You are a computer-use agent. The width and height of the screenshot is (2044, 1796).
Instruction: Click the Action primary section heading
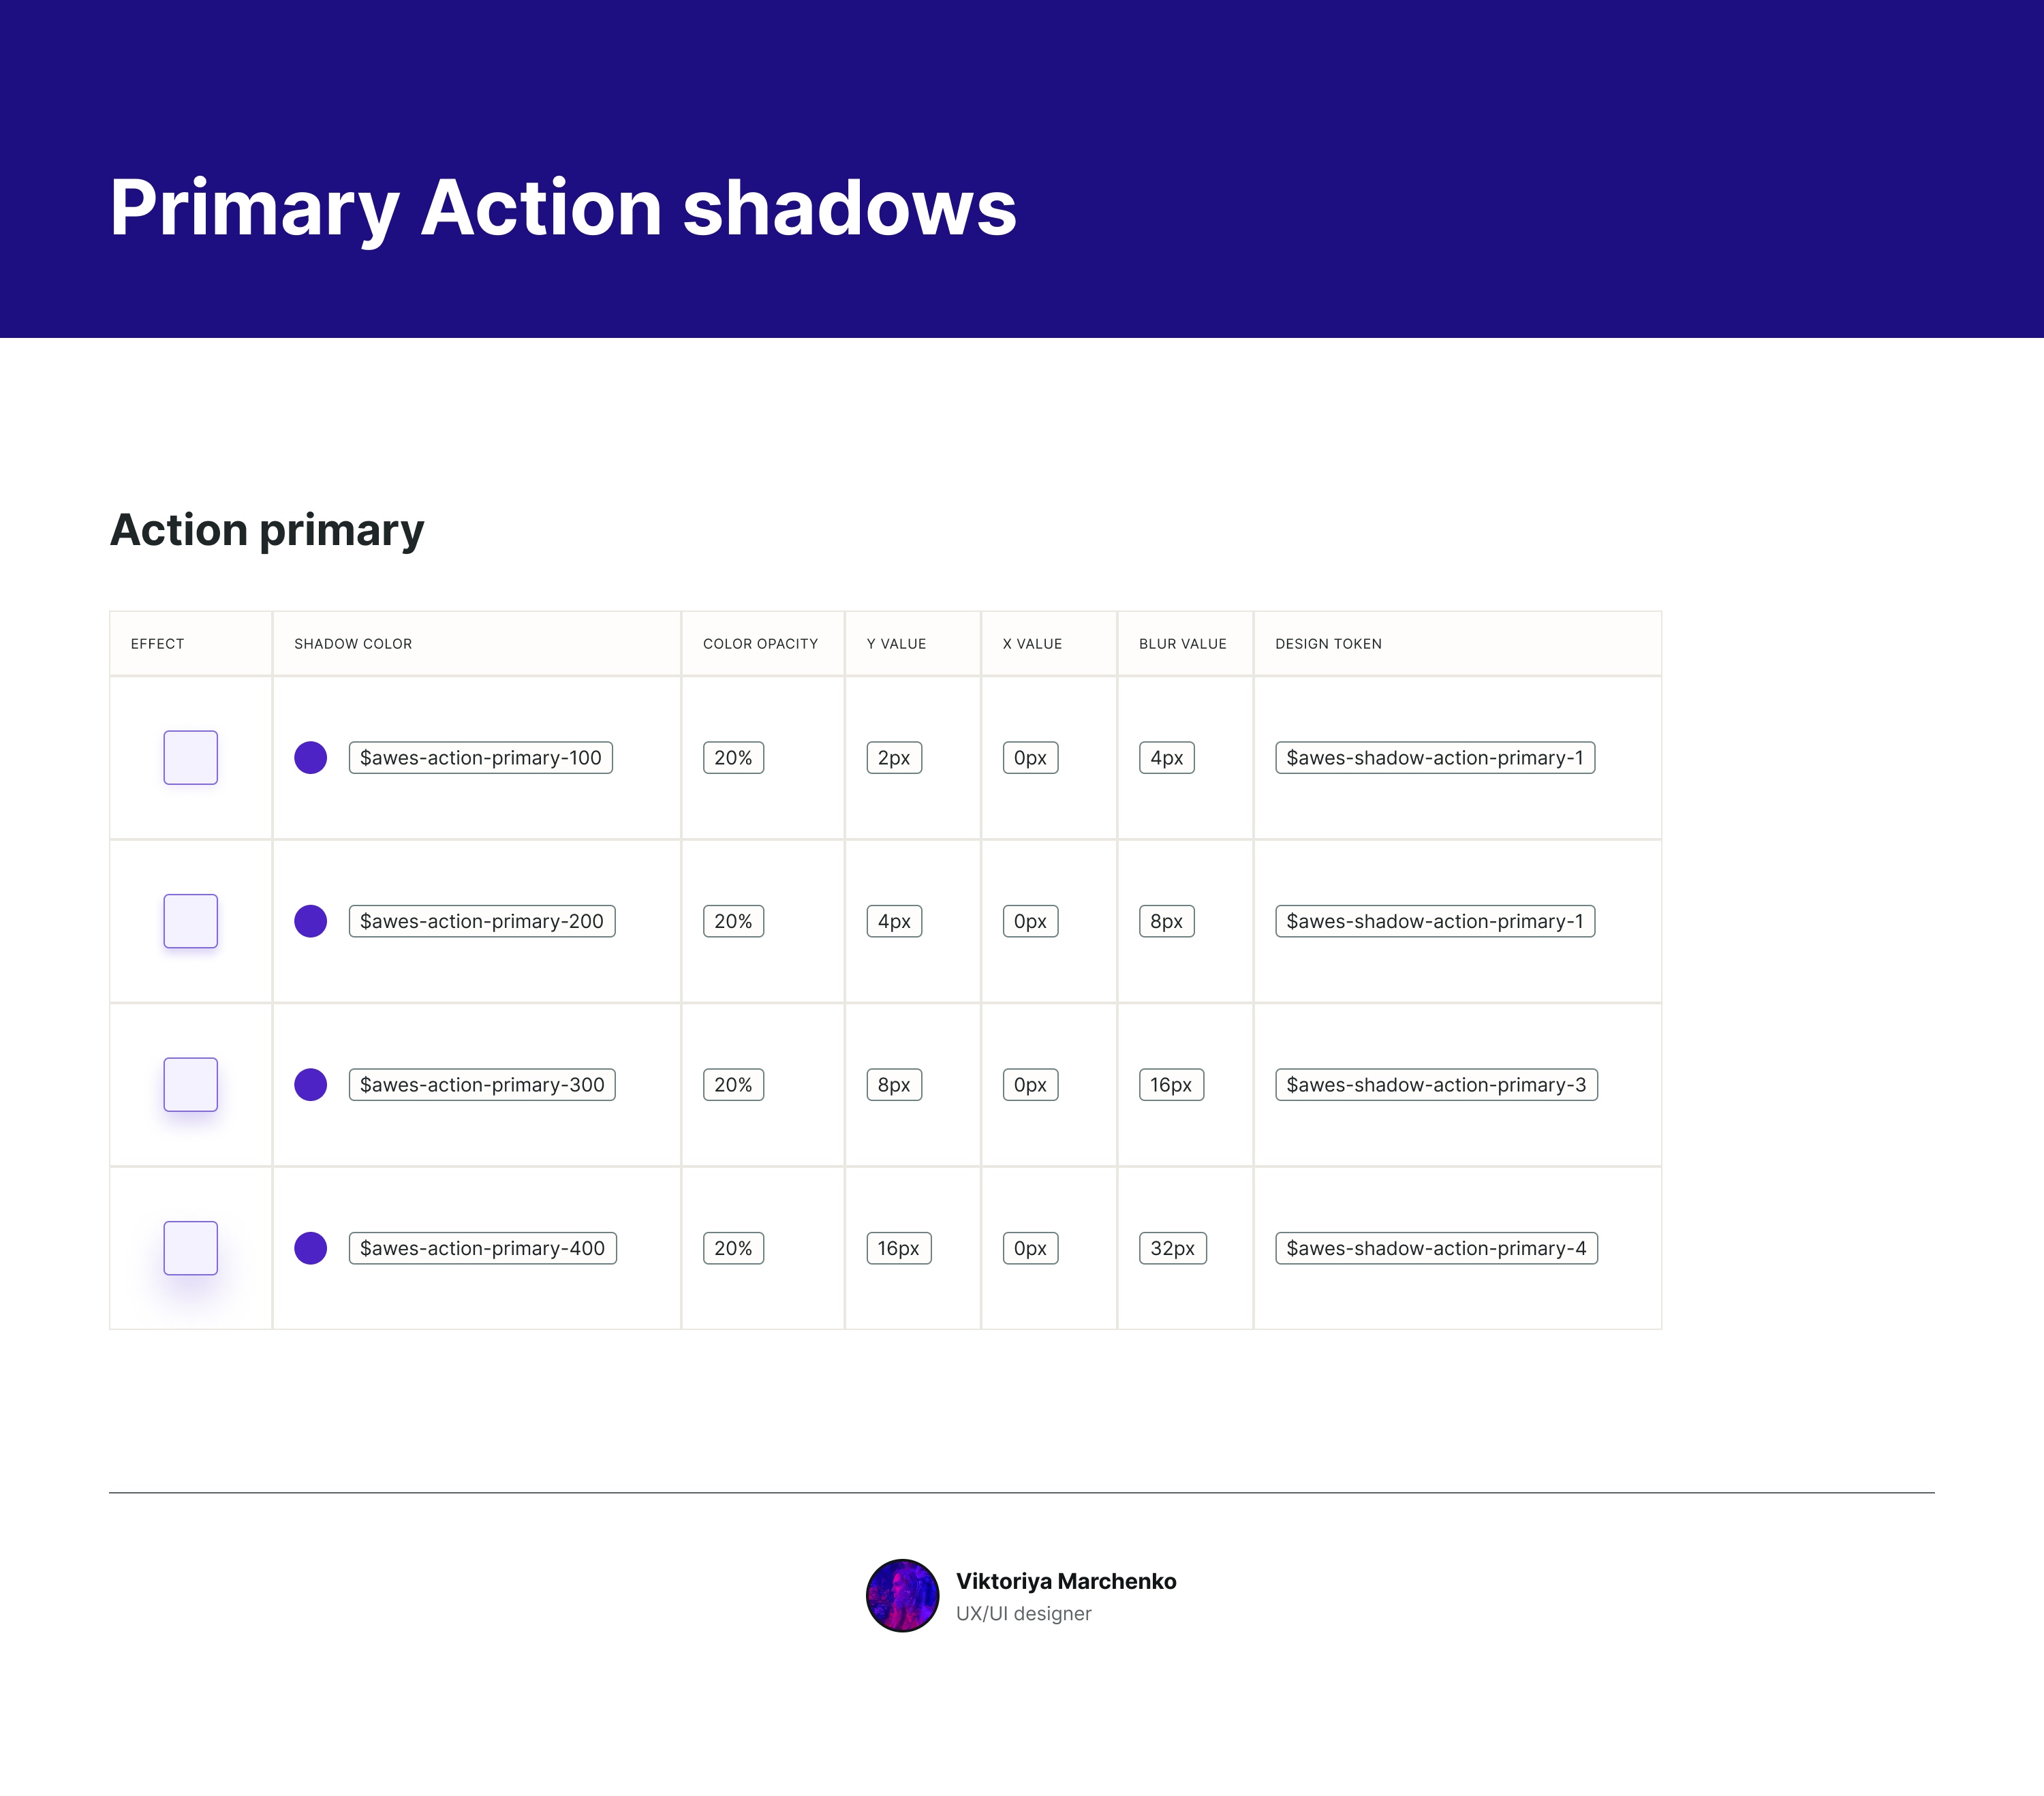pos(267,530)
